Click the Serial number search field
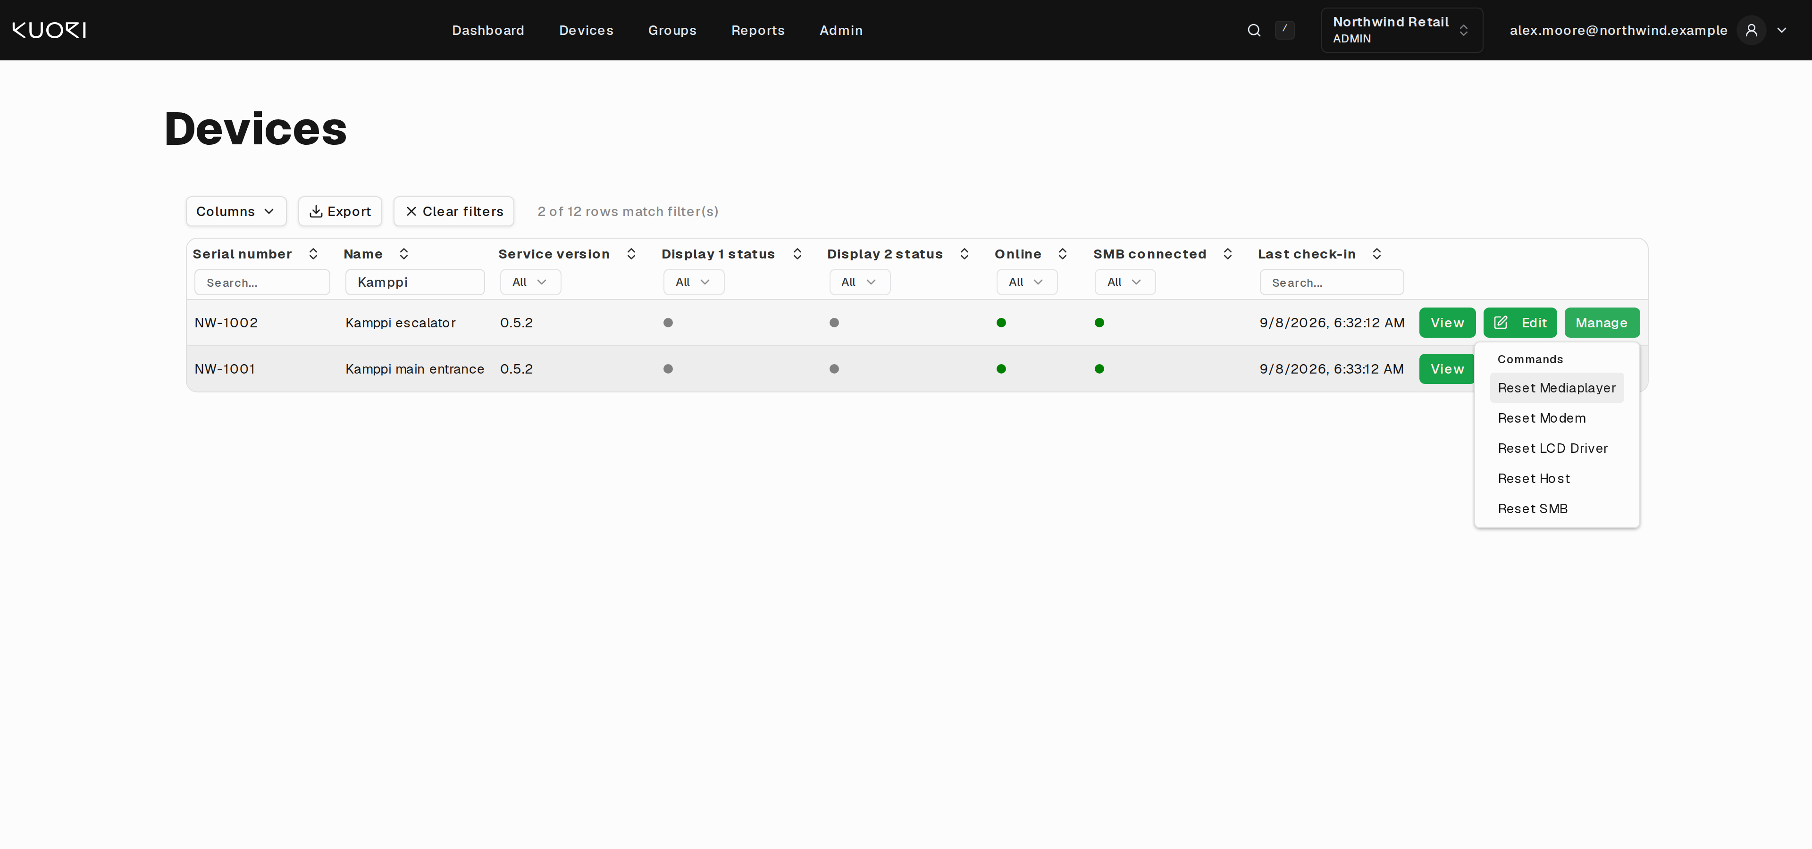The height and width of the screenshot is (849, 1812). click(x=262, y=283)
